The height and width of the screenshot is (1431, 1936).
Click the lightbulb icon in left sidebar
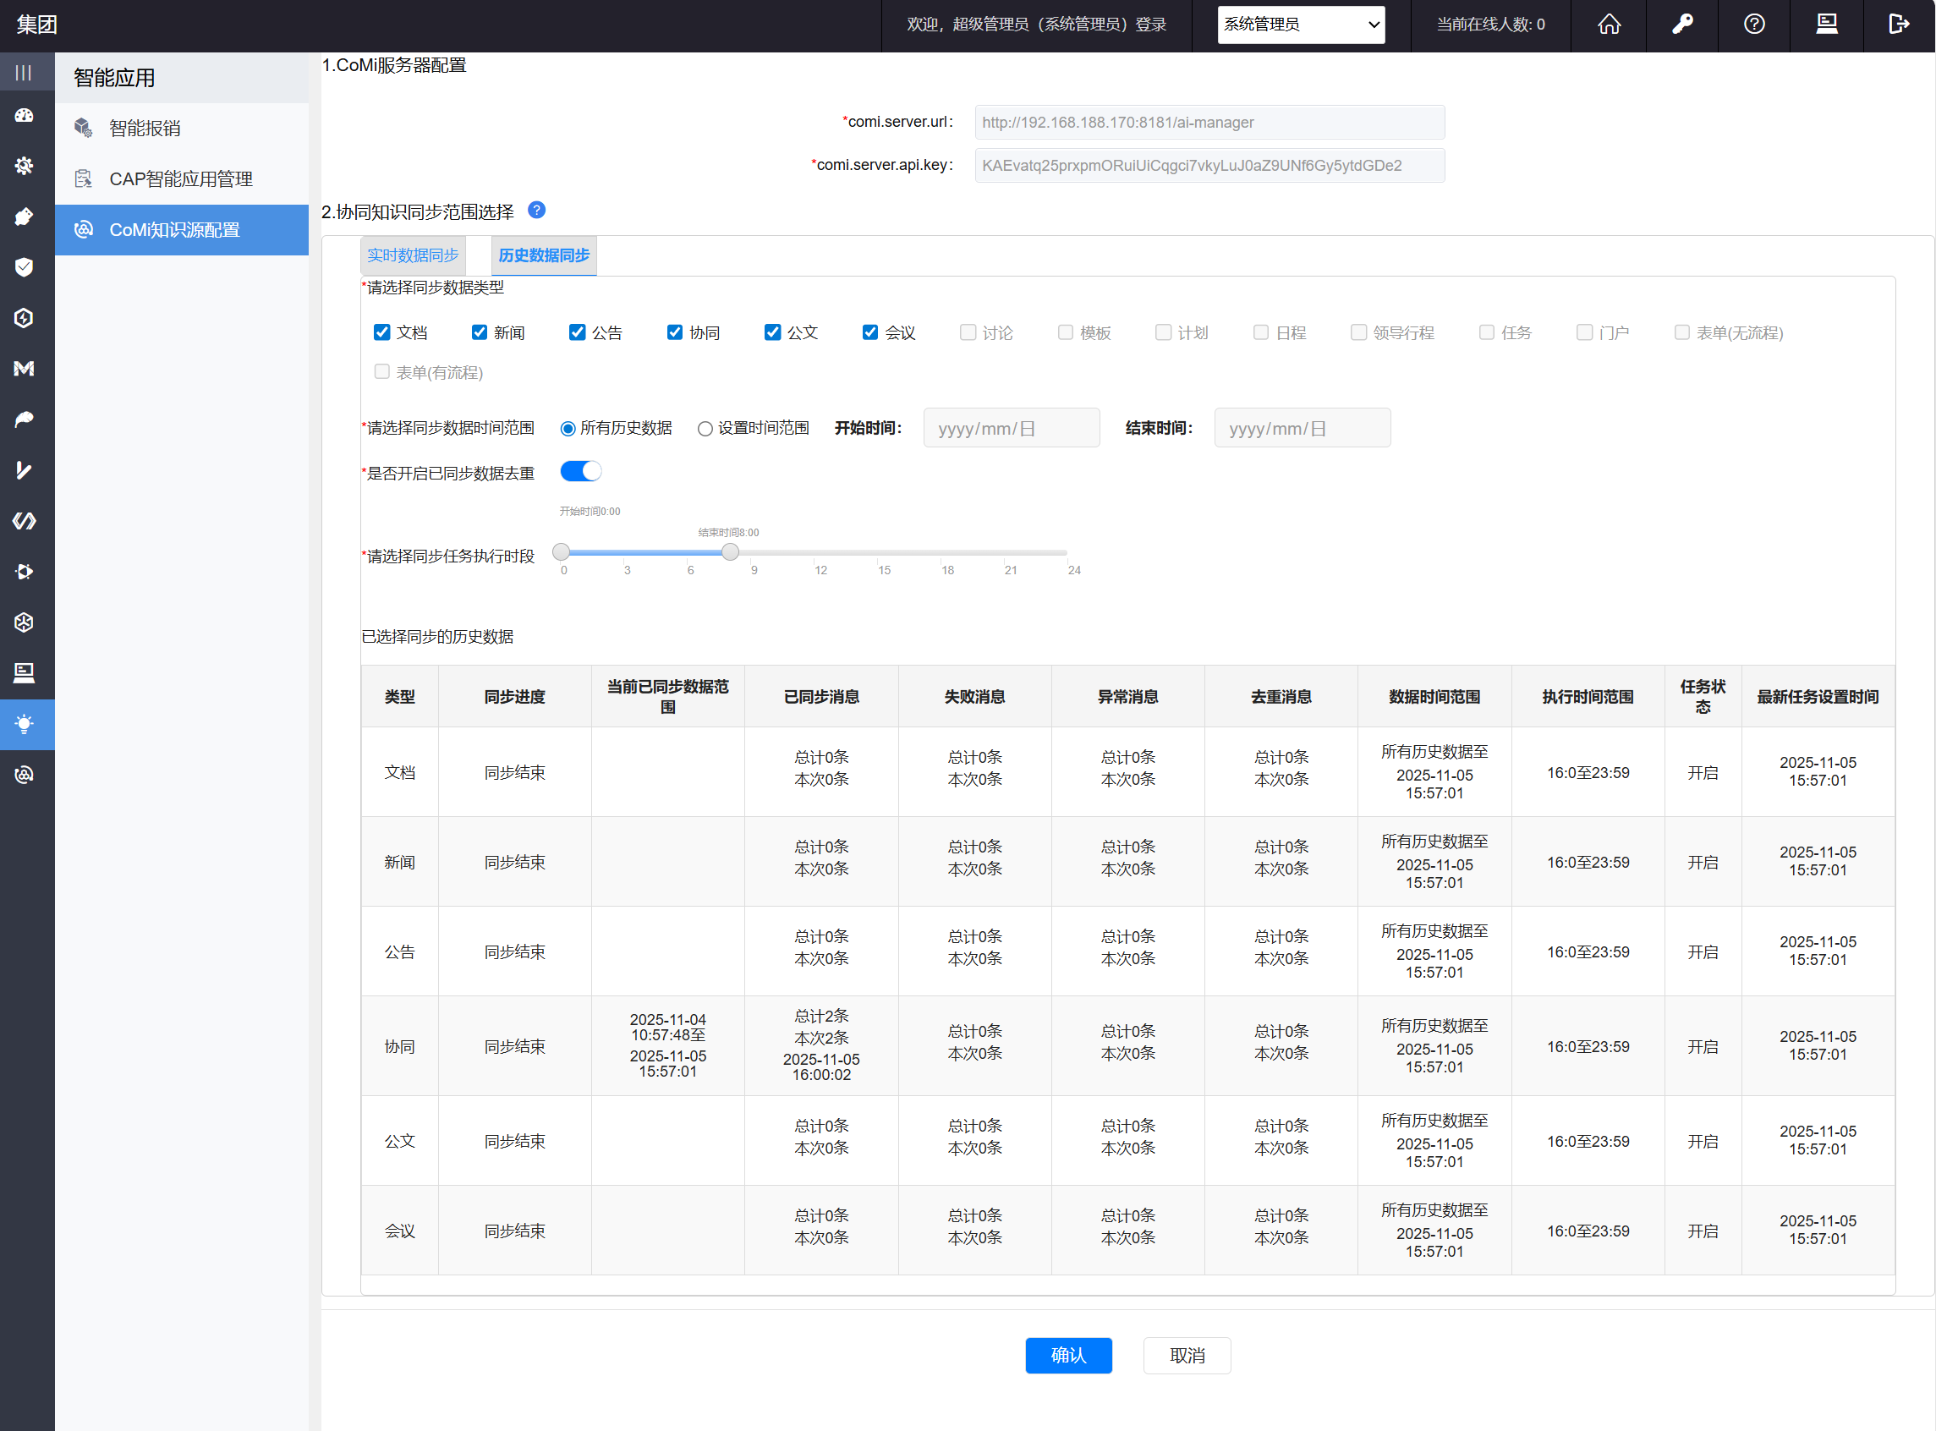point(25,724)
